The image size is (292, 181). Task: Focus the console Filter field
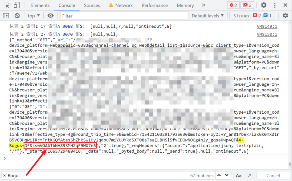click(124, 16)
